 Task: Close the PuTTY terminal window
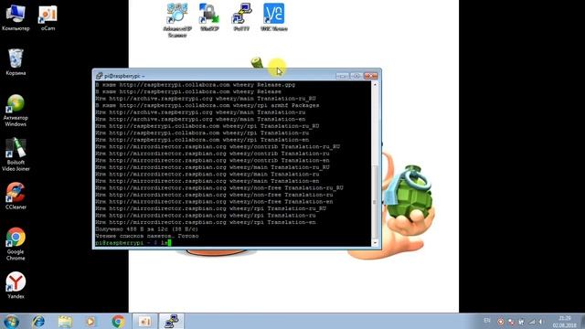[x=371, y=76]
